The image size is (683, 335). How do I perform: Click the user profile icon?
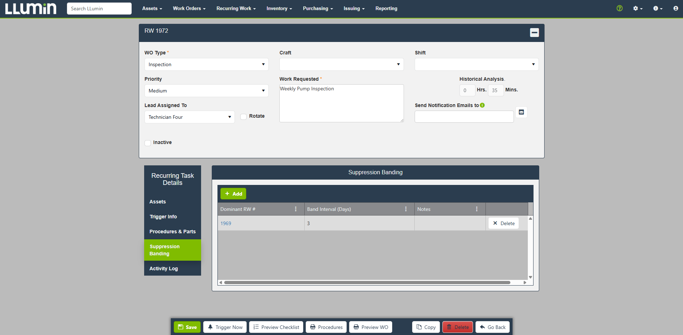676,8
